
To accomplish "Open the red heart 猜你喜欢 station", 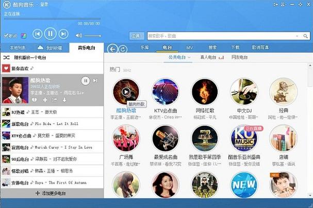I will coord(6,68).
